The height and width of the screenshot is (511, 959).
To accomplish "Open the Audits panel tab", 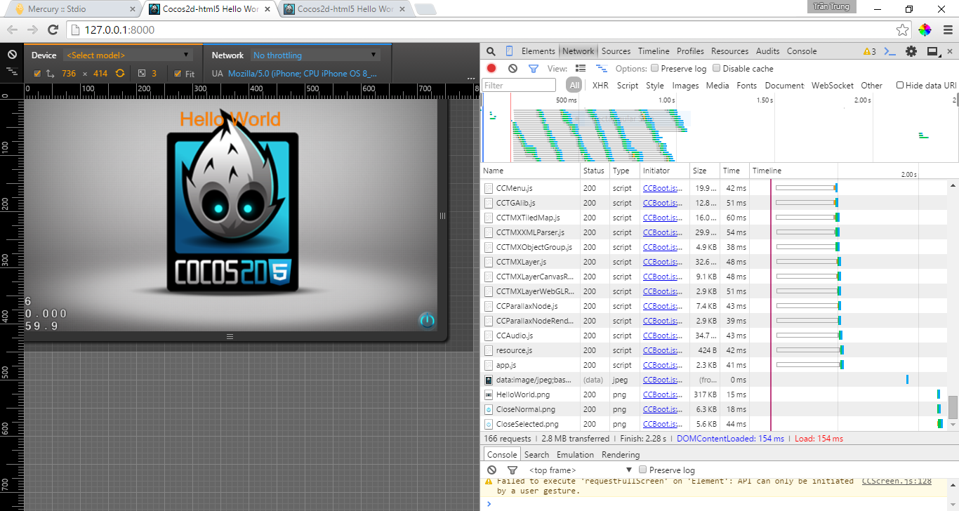I will point(767,51).
